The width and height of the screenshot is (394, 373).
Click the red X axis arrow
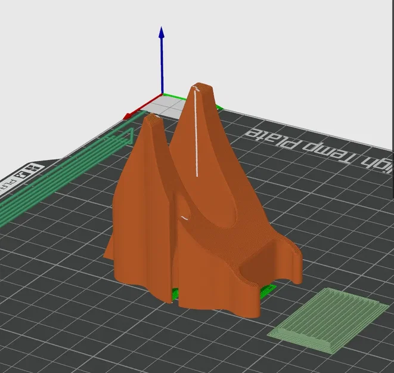coord(142,107)
